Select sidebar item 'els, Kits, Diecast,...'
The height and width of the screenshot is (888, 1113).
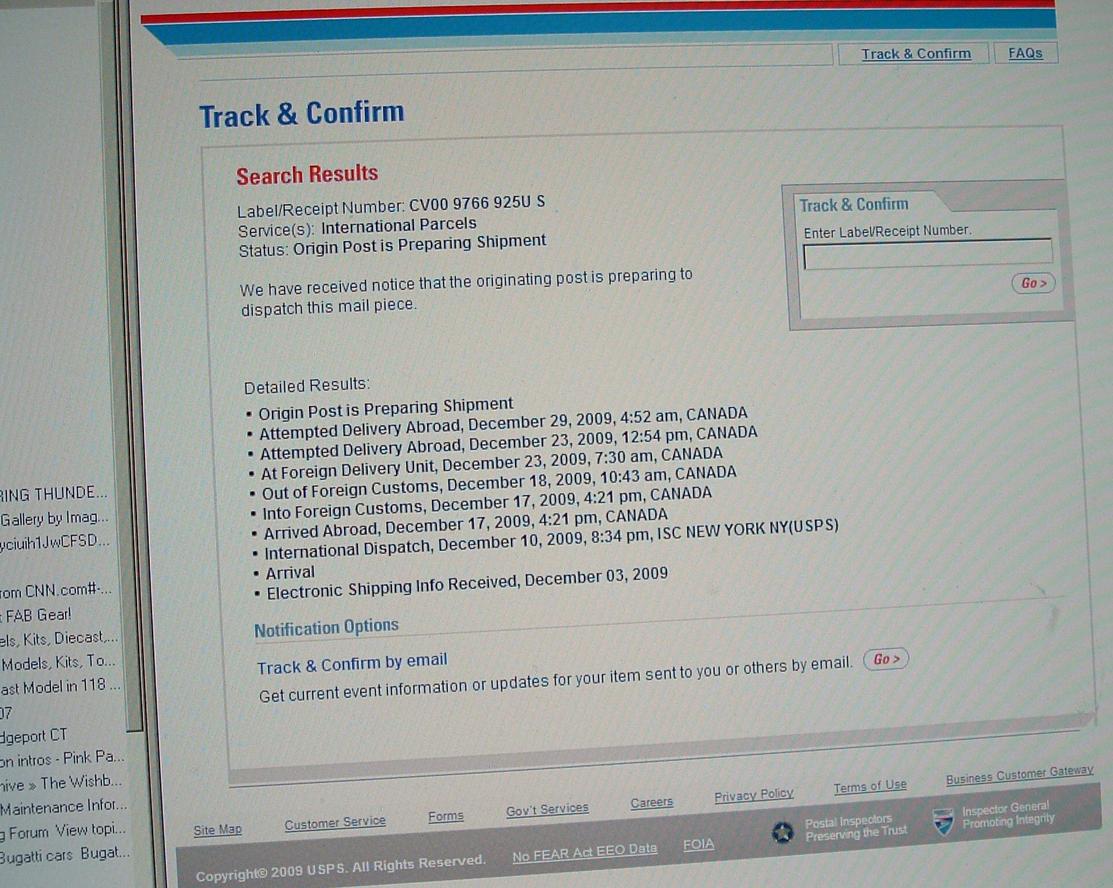(x=59, y=639)
